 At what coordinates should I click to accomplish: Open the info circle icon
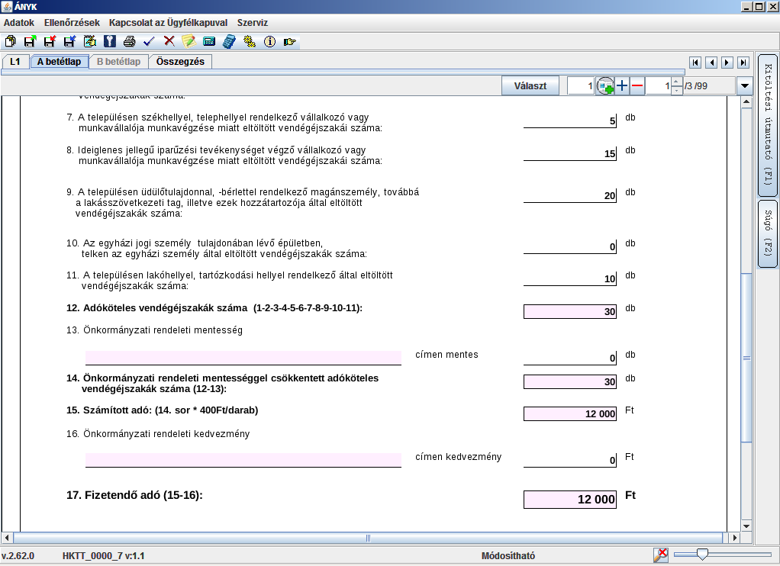(x=269, y=41)
